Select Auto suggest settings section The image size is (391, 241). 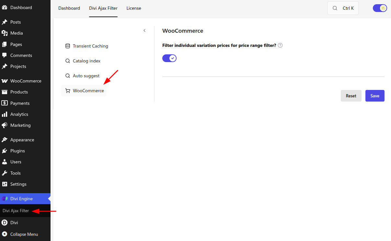click(x=82, y=76)
